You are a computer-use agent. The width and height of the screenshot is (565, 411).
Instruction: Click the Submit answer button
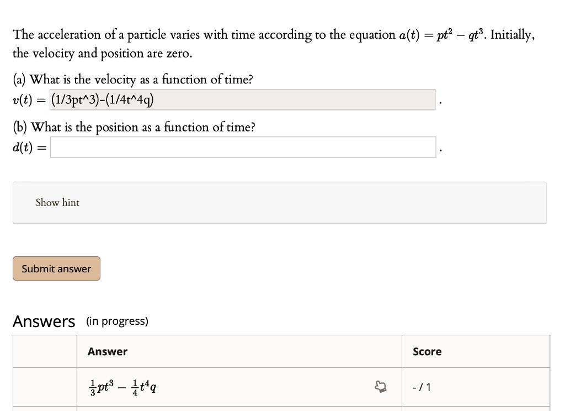(56, 268)
